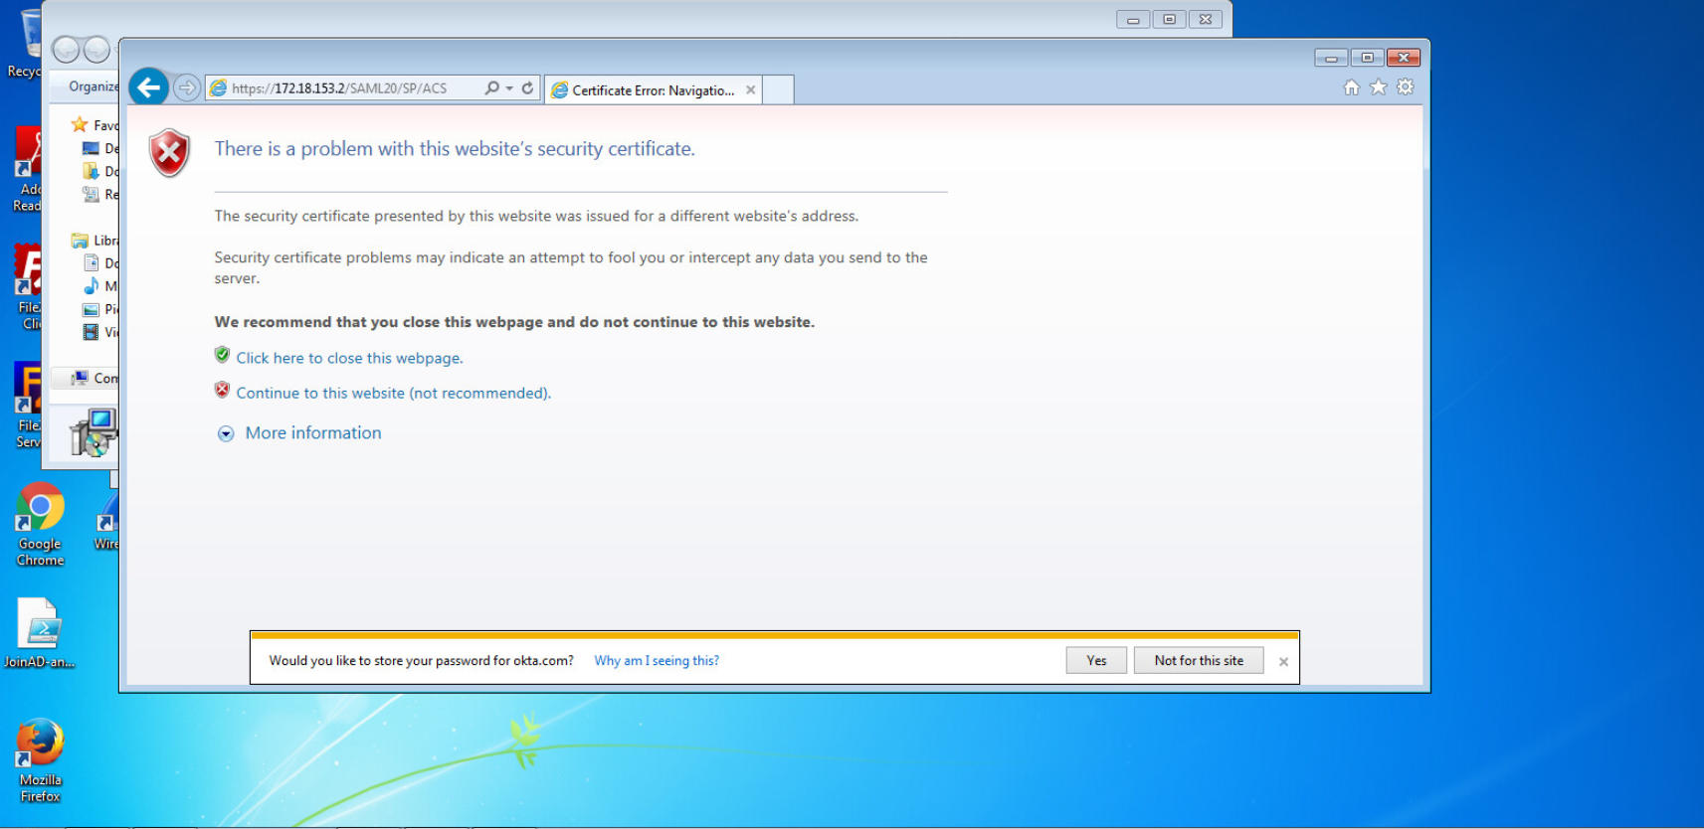Click the red shield certificate error icon
This screenshot has width=1704, height=829.
[170, 153]
